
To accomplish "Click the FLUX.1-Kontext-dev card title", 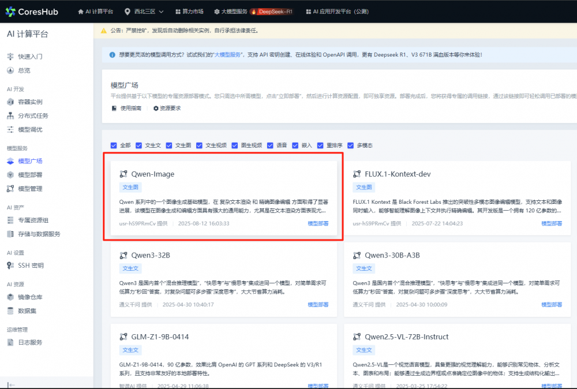I will 398,174.
